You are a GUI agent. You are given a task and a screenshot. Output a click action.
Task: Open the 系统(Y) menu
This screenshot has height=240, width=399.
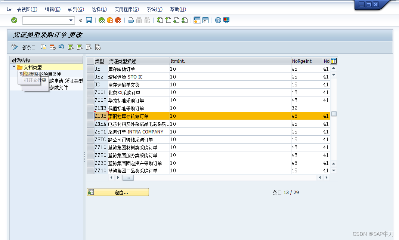click(x=154, y=9)
